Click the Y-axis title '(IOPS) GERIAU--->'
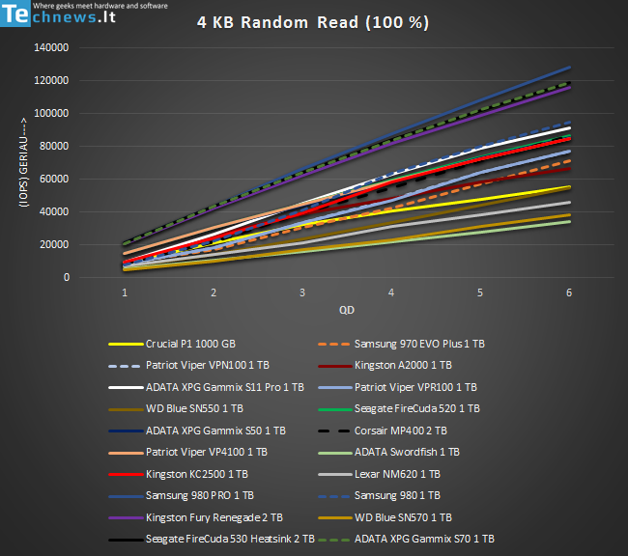The height and width of the screenshot is (556, 628). click(x=23, y=162)
